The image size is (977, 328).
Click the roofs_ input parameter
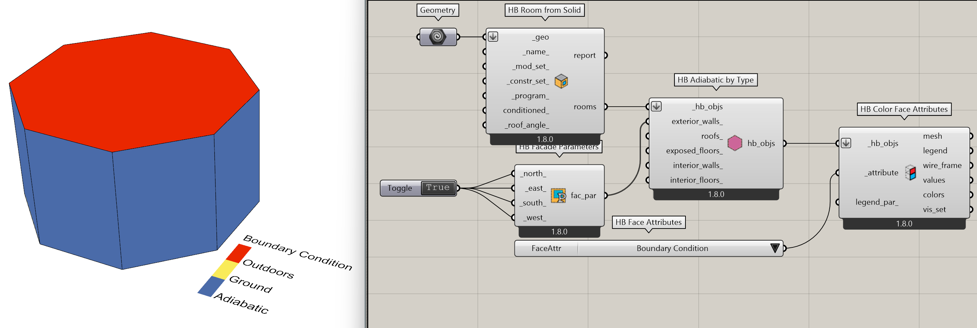pos(712,136)
